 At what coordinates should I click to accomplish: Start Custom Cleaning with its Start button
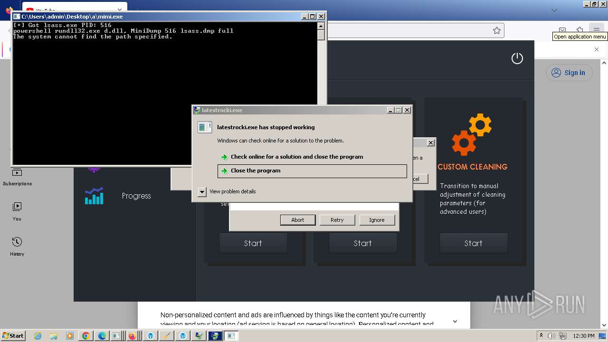[x=473, y=243]
